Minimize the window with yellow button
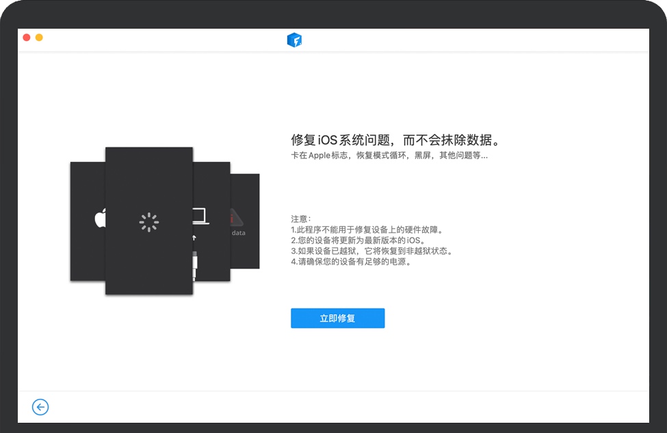This screenshot has height=433, width=667. 39,38
